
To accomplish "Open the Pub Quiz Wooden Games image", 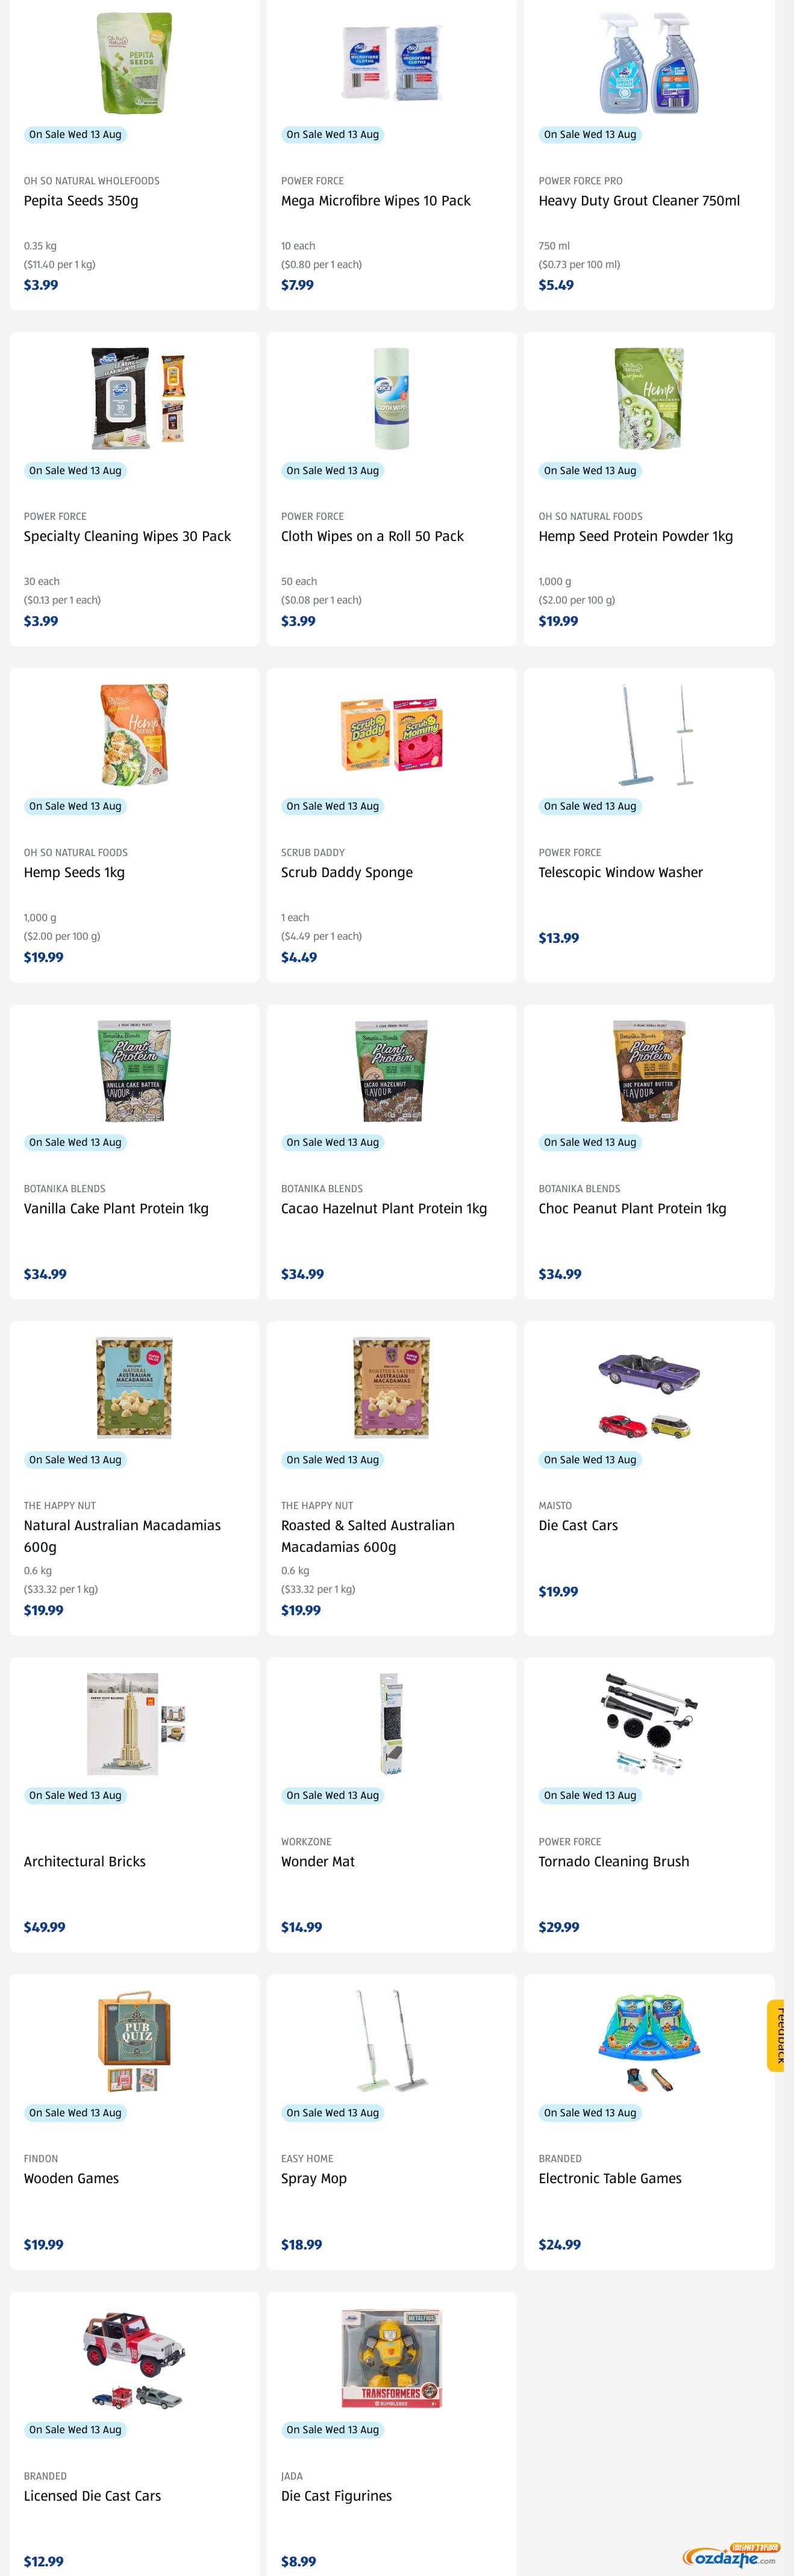I will coord(134,2040).
